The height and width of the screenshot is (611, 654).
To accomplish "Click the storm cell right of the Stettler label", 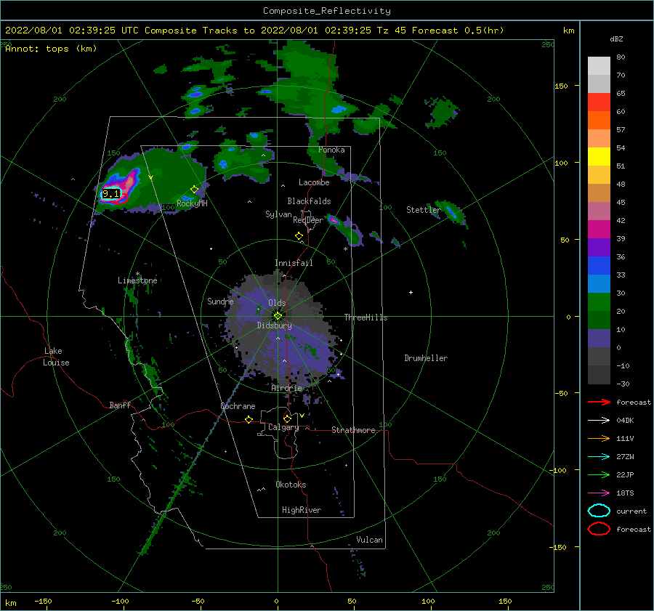I will [451, 212].
